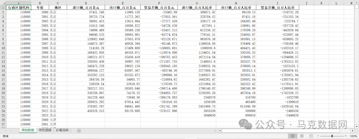Image resolution: width=359 pixels, height=139 pixels.
Task: Click the horizontal scrollbar left arrow
Action: tap(220, 131)
